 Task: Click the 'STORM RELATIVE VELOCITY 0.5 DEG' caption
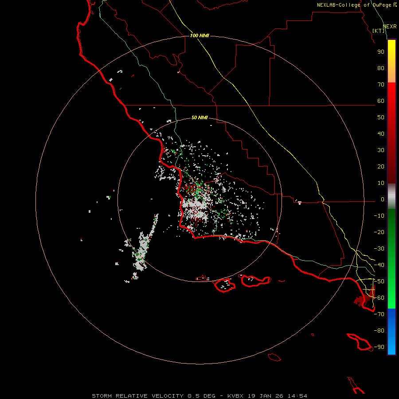tap(153, 396)
